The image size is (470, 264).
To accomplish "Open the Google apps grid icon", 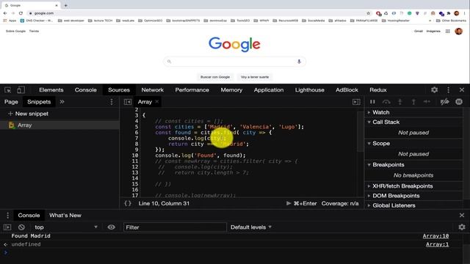I will pyautogui.click(x=447, y=31).
